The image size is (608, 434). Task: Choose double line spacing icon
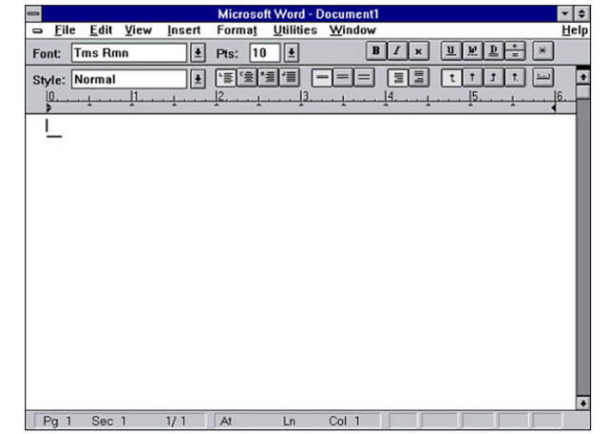(x=364, y=78)
